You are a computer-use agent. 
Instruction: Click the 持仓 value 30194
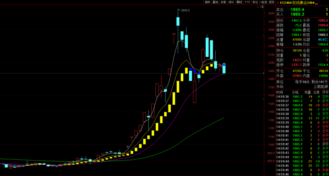pyautogui.click(x=297, y=51)
